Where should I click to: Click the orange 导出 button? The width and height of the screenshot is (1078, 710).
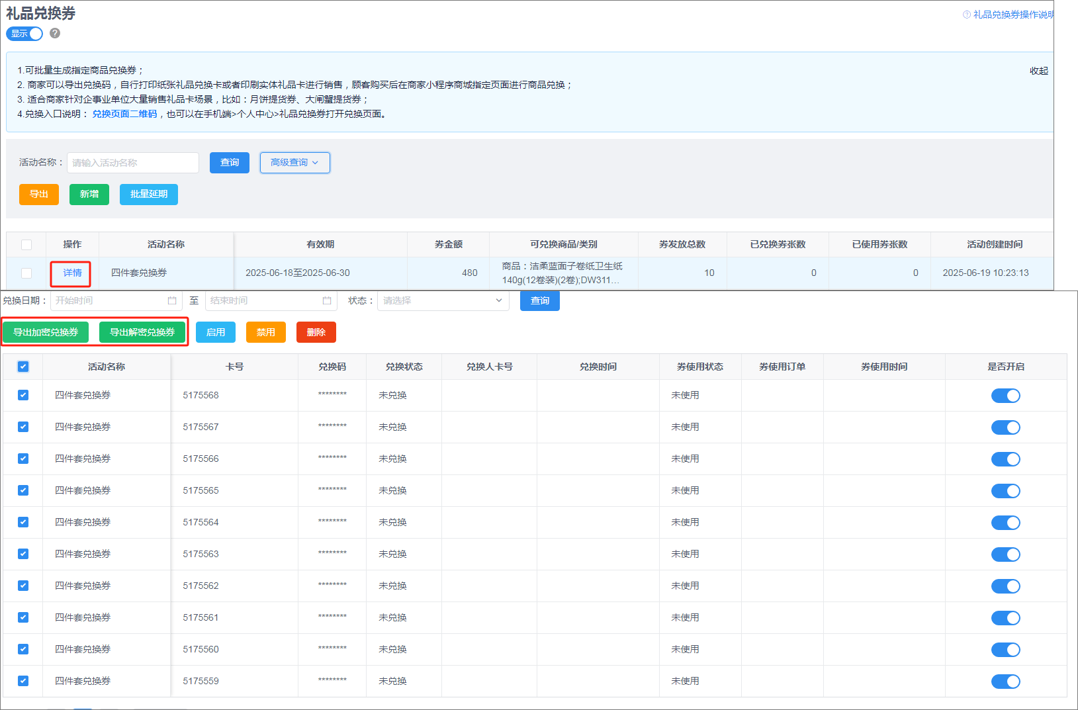coord(39,195)
